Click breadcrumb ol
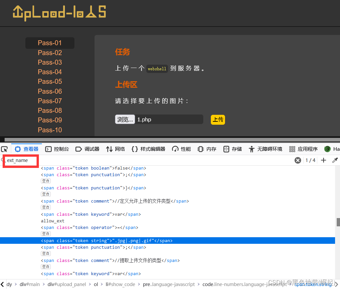The width and height of the screenshot is (340, 289). tap(96, 284)
